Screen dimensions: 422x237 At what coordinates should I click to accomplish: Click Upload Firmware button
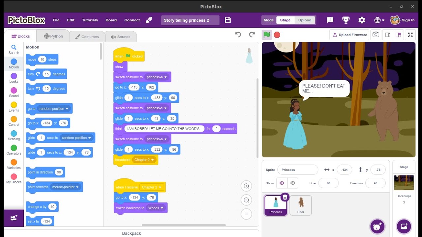coord(349,35)
